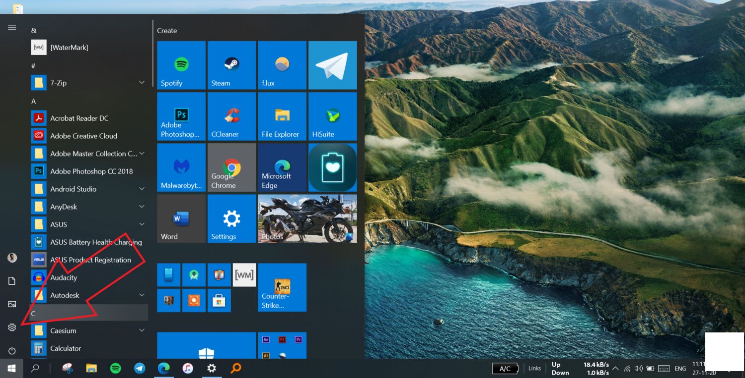745x378 pixels.
Task: Open the orange search app on taskbar
Action: pos(236,369)
